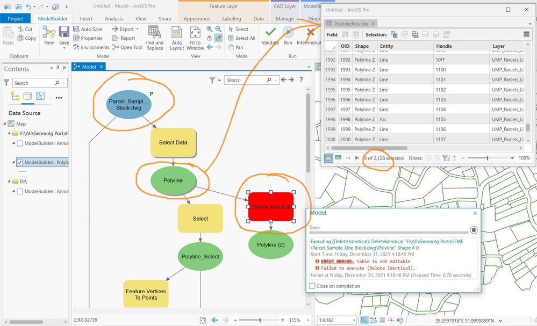The image size is (537, 326).
Task: Open model Properties
Action: 88,38
